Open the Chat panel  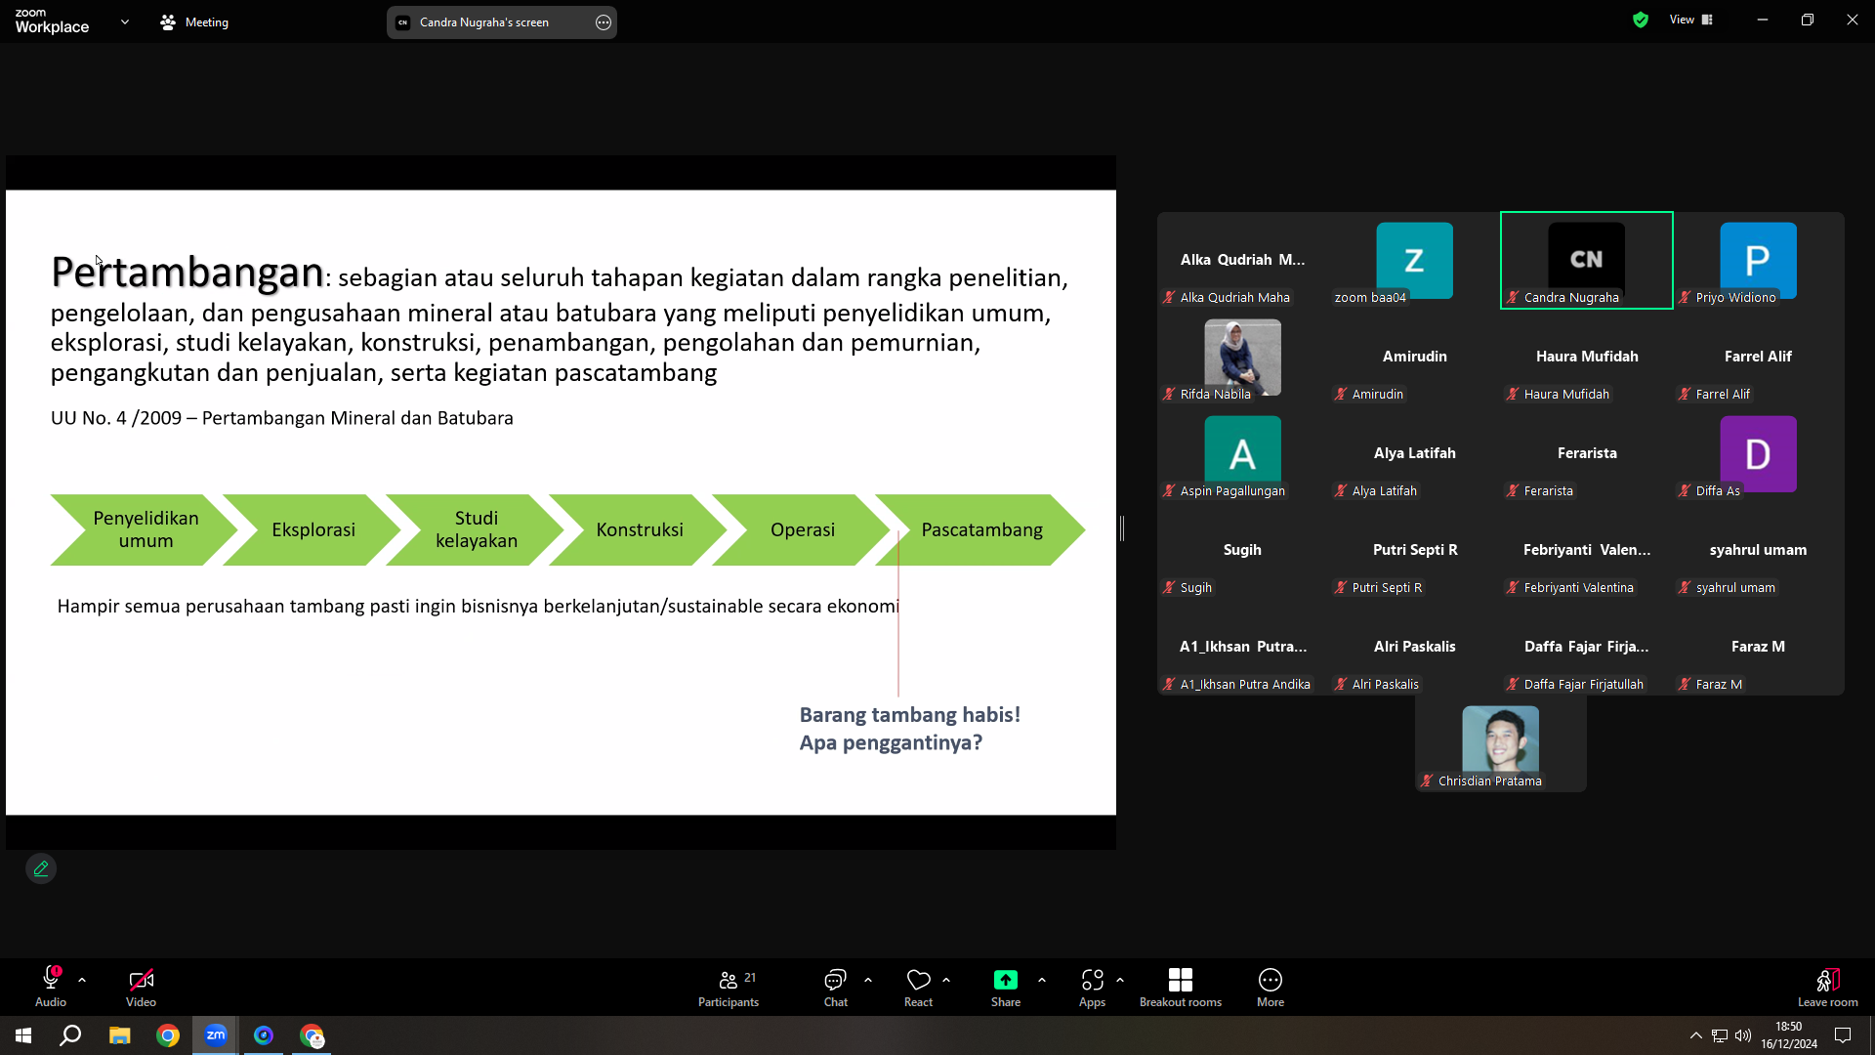pyautogui.click(x=835, y=987)
